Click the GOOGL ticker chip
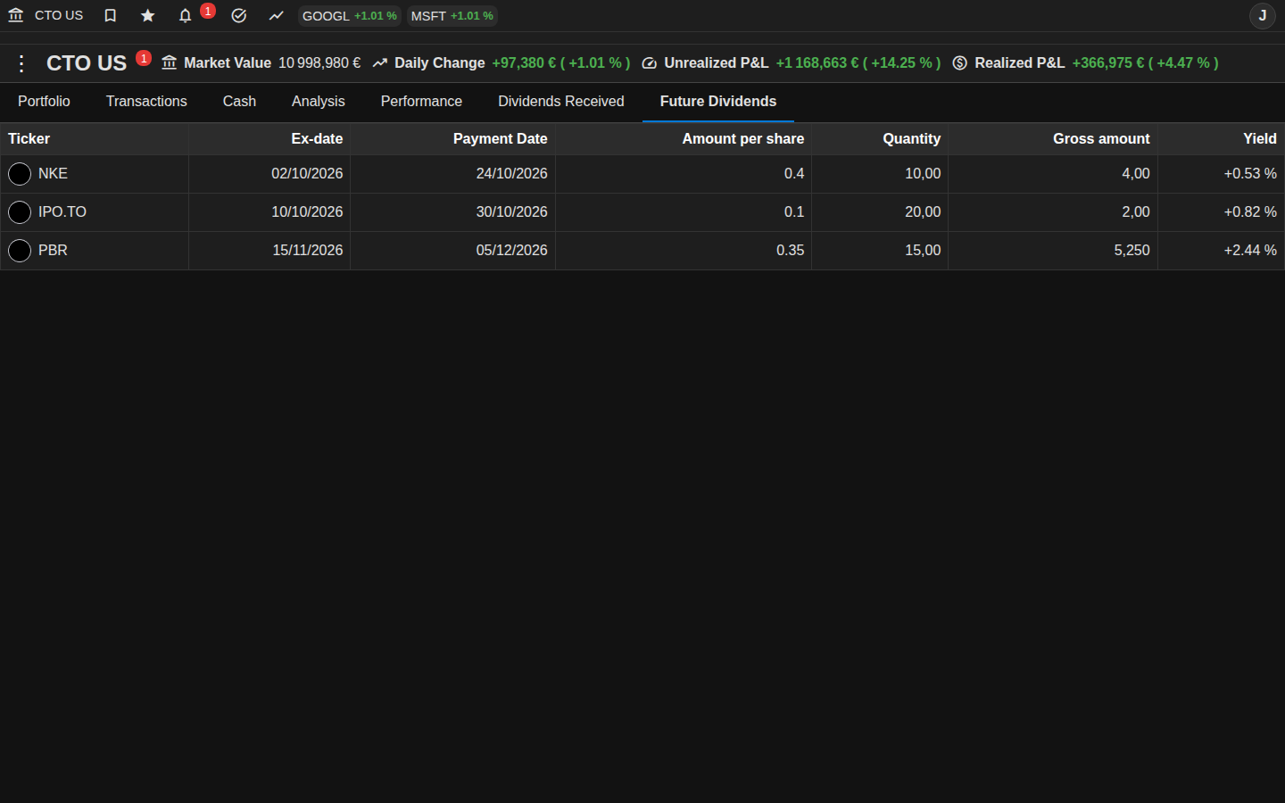Screen dimensions: 1285x803 coord(349,16)
